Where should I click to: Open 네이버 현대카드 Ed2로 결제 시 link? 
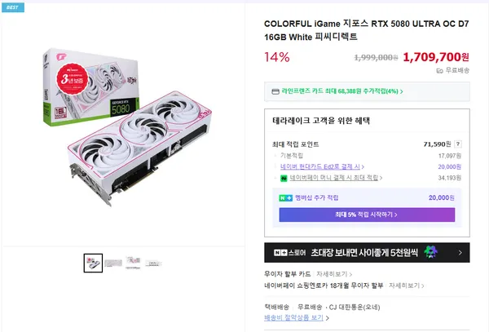[x=321, y=166]
